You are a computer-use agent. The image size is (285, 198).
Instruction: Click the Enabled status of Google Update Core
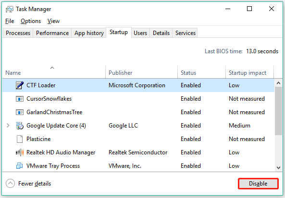tap(191, 126)
